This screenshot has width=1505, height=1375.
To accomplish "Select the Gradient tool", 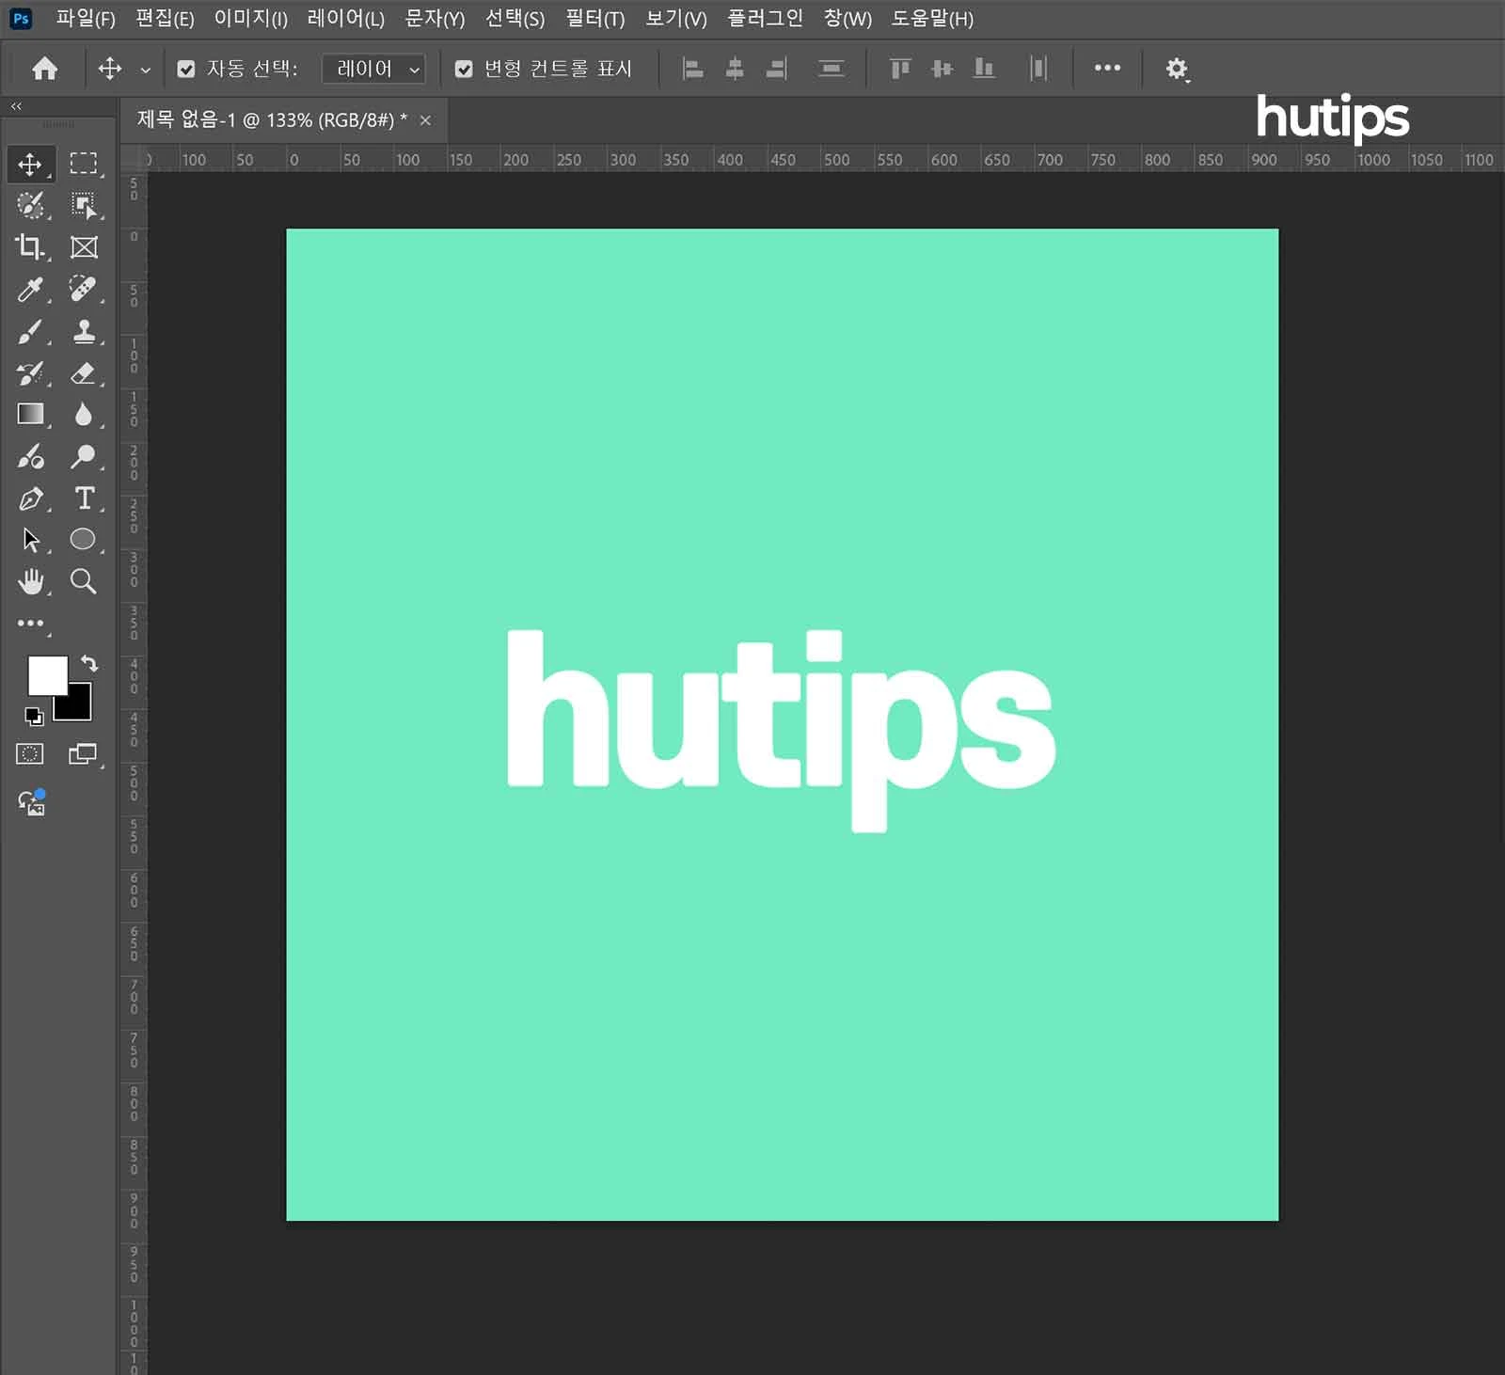I will click(x=30, y=415).
